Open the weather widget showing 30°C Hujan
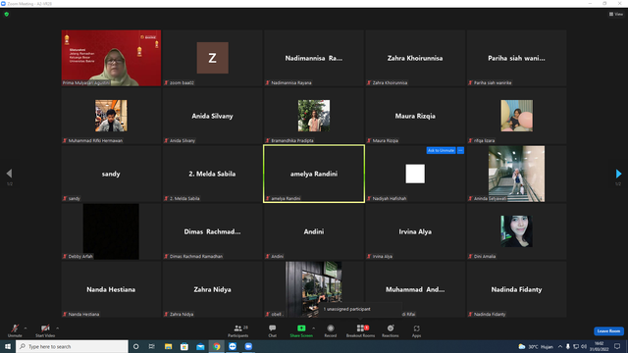This screenshot has height=353, width=628. click(x=536, y=346)
